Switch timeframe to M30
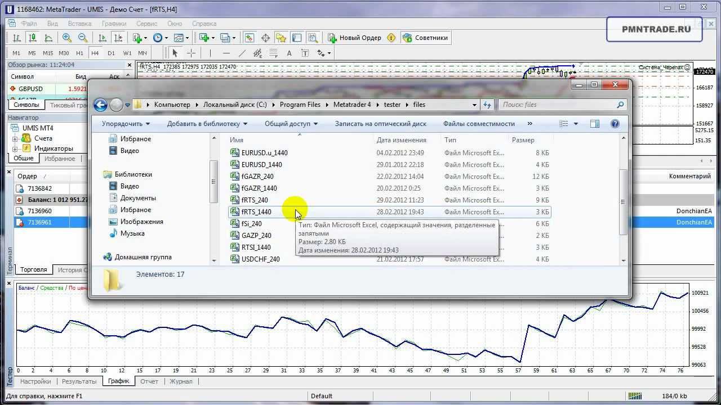 point(64,53)
